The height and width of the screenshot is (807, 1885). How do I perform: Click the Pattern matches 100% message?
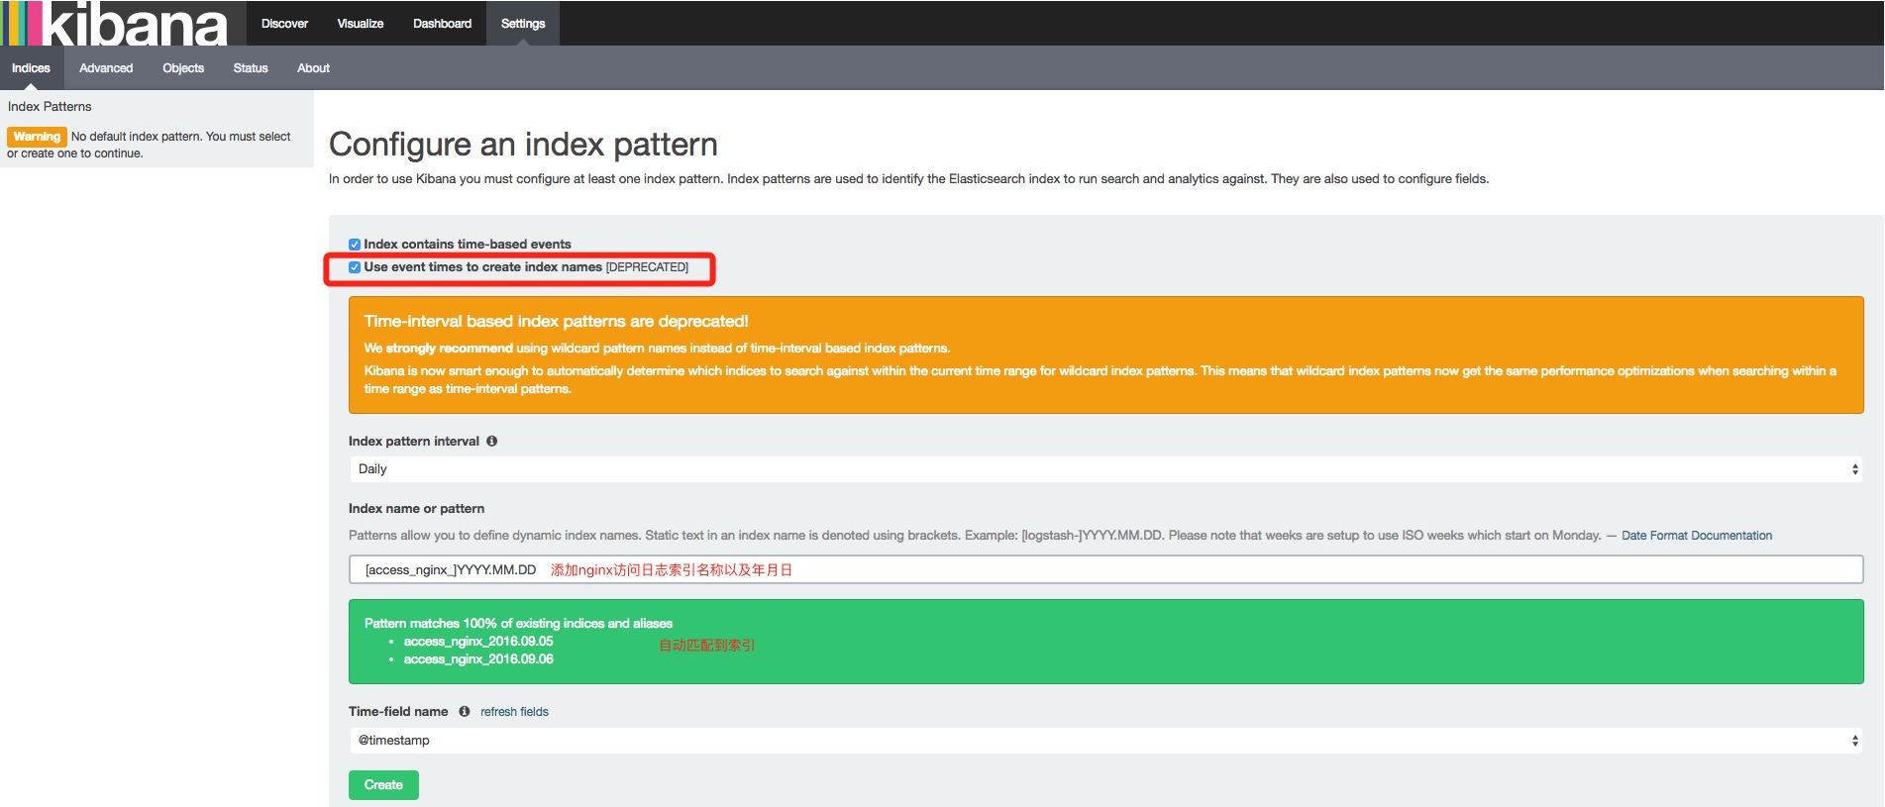(518, 624)
